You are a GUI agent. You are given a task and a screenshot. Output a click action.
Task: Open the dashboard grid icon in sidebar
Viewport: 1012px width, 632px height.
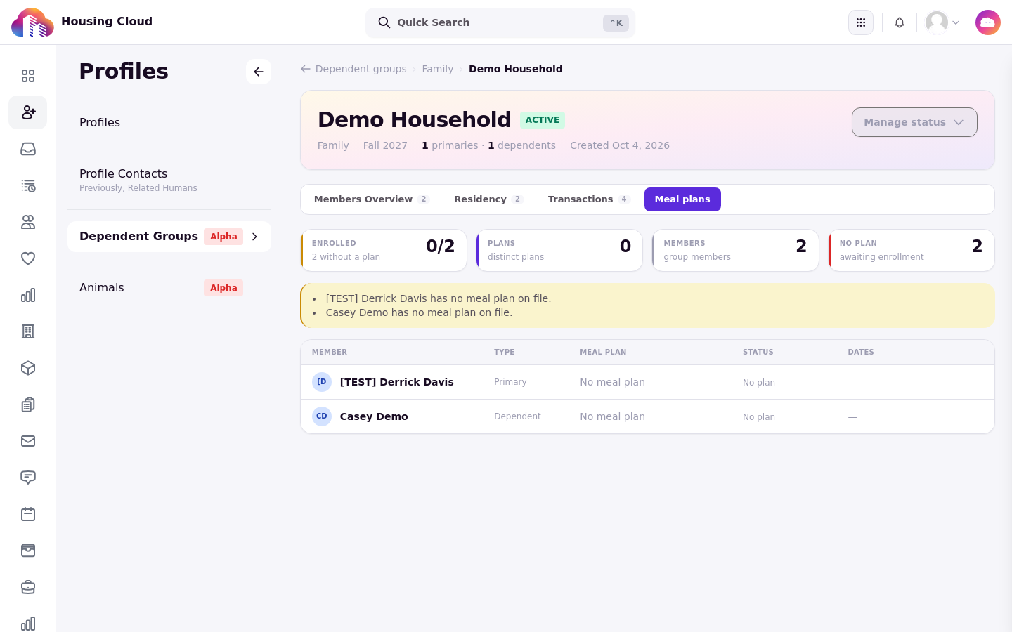pos(28,76)
